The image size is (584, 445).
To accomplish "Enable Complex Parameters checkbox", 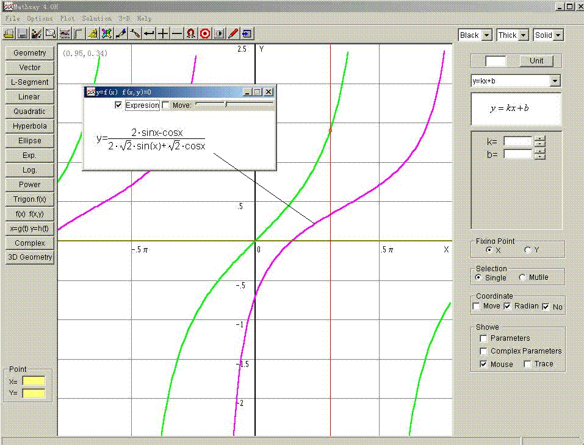I will tap(483, 351).
